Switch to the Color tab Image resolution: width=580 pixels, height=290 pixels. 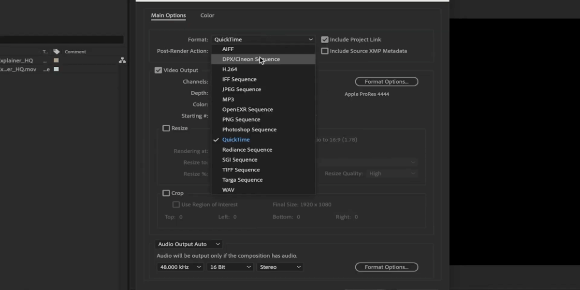(x=207, y=15)
